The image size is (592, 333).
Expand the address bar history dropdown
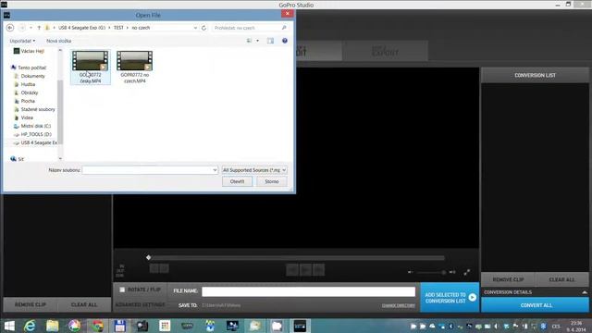(x=195, y=28)
